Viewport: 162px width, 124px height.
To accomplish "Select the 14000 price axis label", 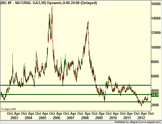I will (156, 18).
